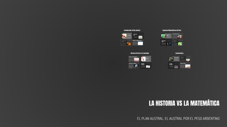Open Efectos slide with pink line chart

(x=134, y=59)
